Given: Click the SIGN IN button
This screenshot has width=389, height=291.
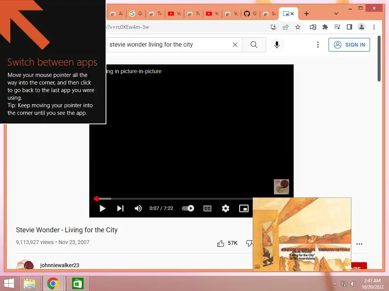Looking at the screenshot, I should [349, 45].
